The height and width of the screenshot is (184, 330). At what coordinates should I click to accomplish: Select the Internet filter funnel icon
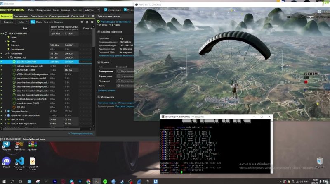click(9, 45)
